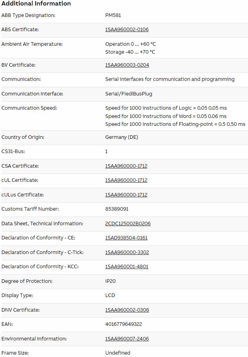Select the Operation 0 ... +60 °C text
This screenshot has width=248, height=357.
[x=131, y=44]
